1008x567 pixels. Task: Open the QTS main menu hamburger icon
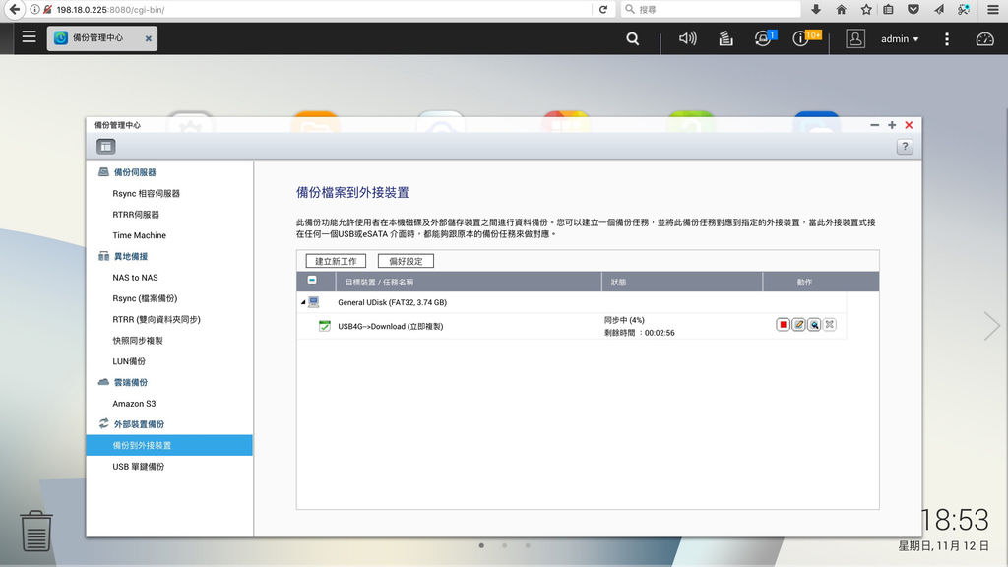(x=29, y=36)
